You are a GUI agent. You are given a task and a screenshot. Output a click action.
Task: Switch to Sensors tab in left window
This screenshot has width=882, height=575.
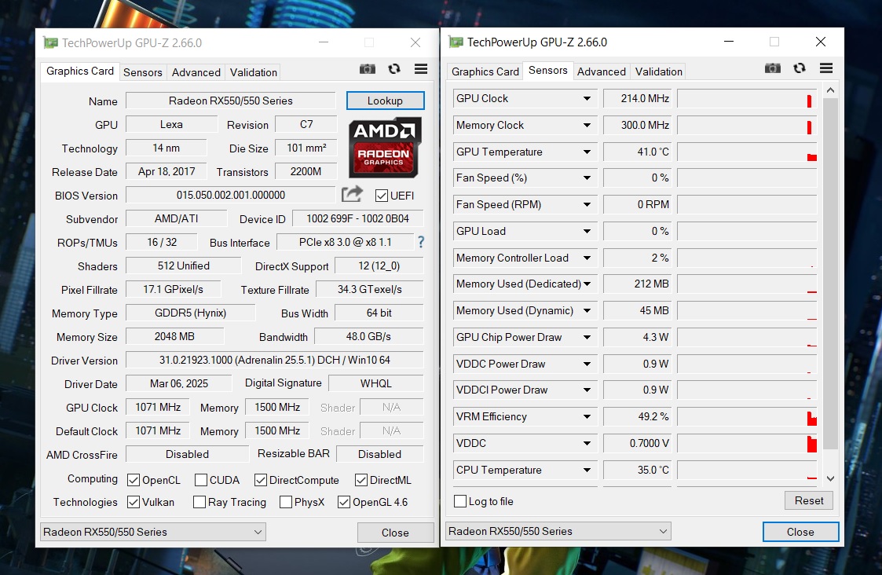(x=142, y=72)
